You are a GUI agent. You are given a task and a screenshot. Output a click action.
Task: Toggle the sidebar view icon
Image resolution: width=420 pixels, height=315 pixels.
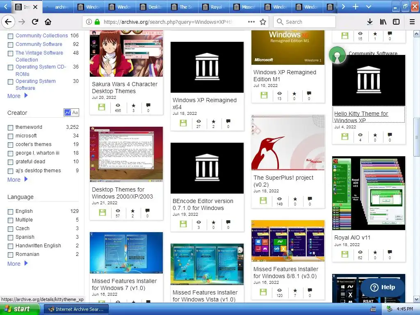point(396,22)
